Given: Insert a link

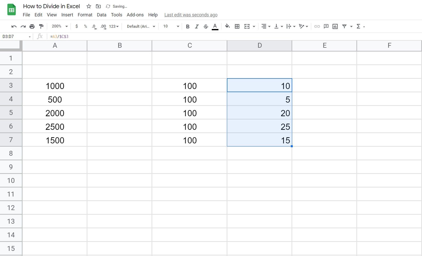Looking at the screenshot, I should point(317,26).
